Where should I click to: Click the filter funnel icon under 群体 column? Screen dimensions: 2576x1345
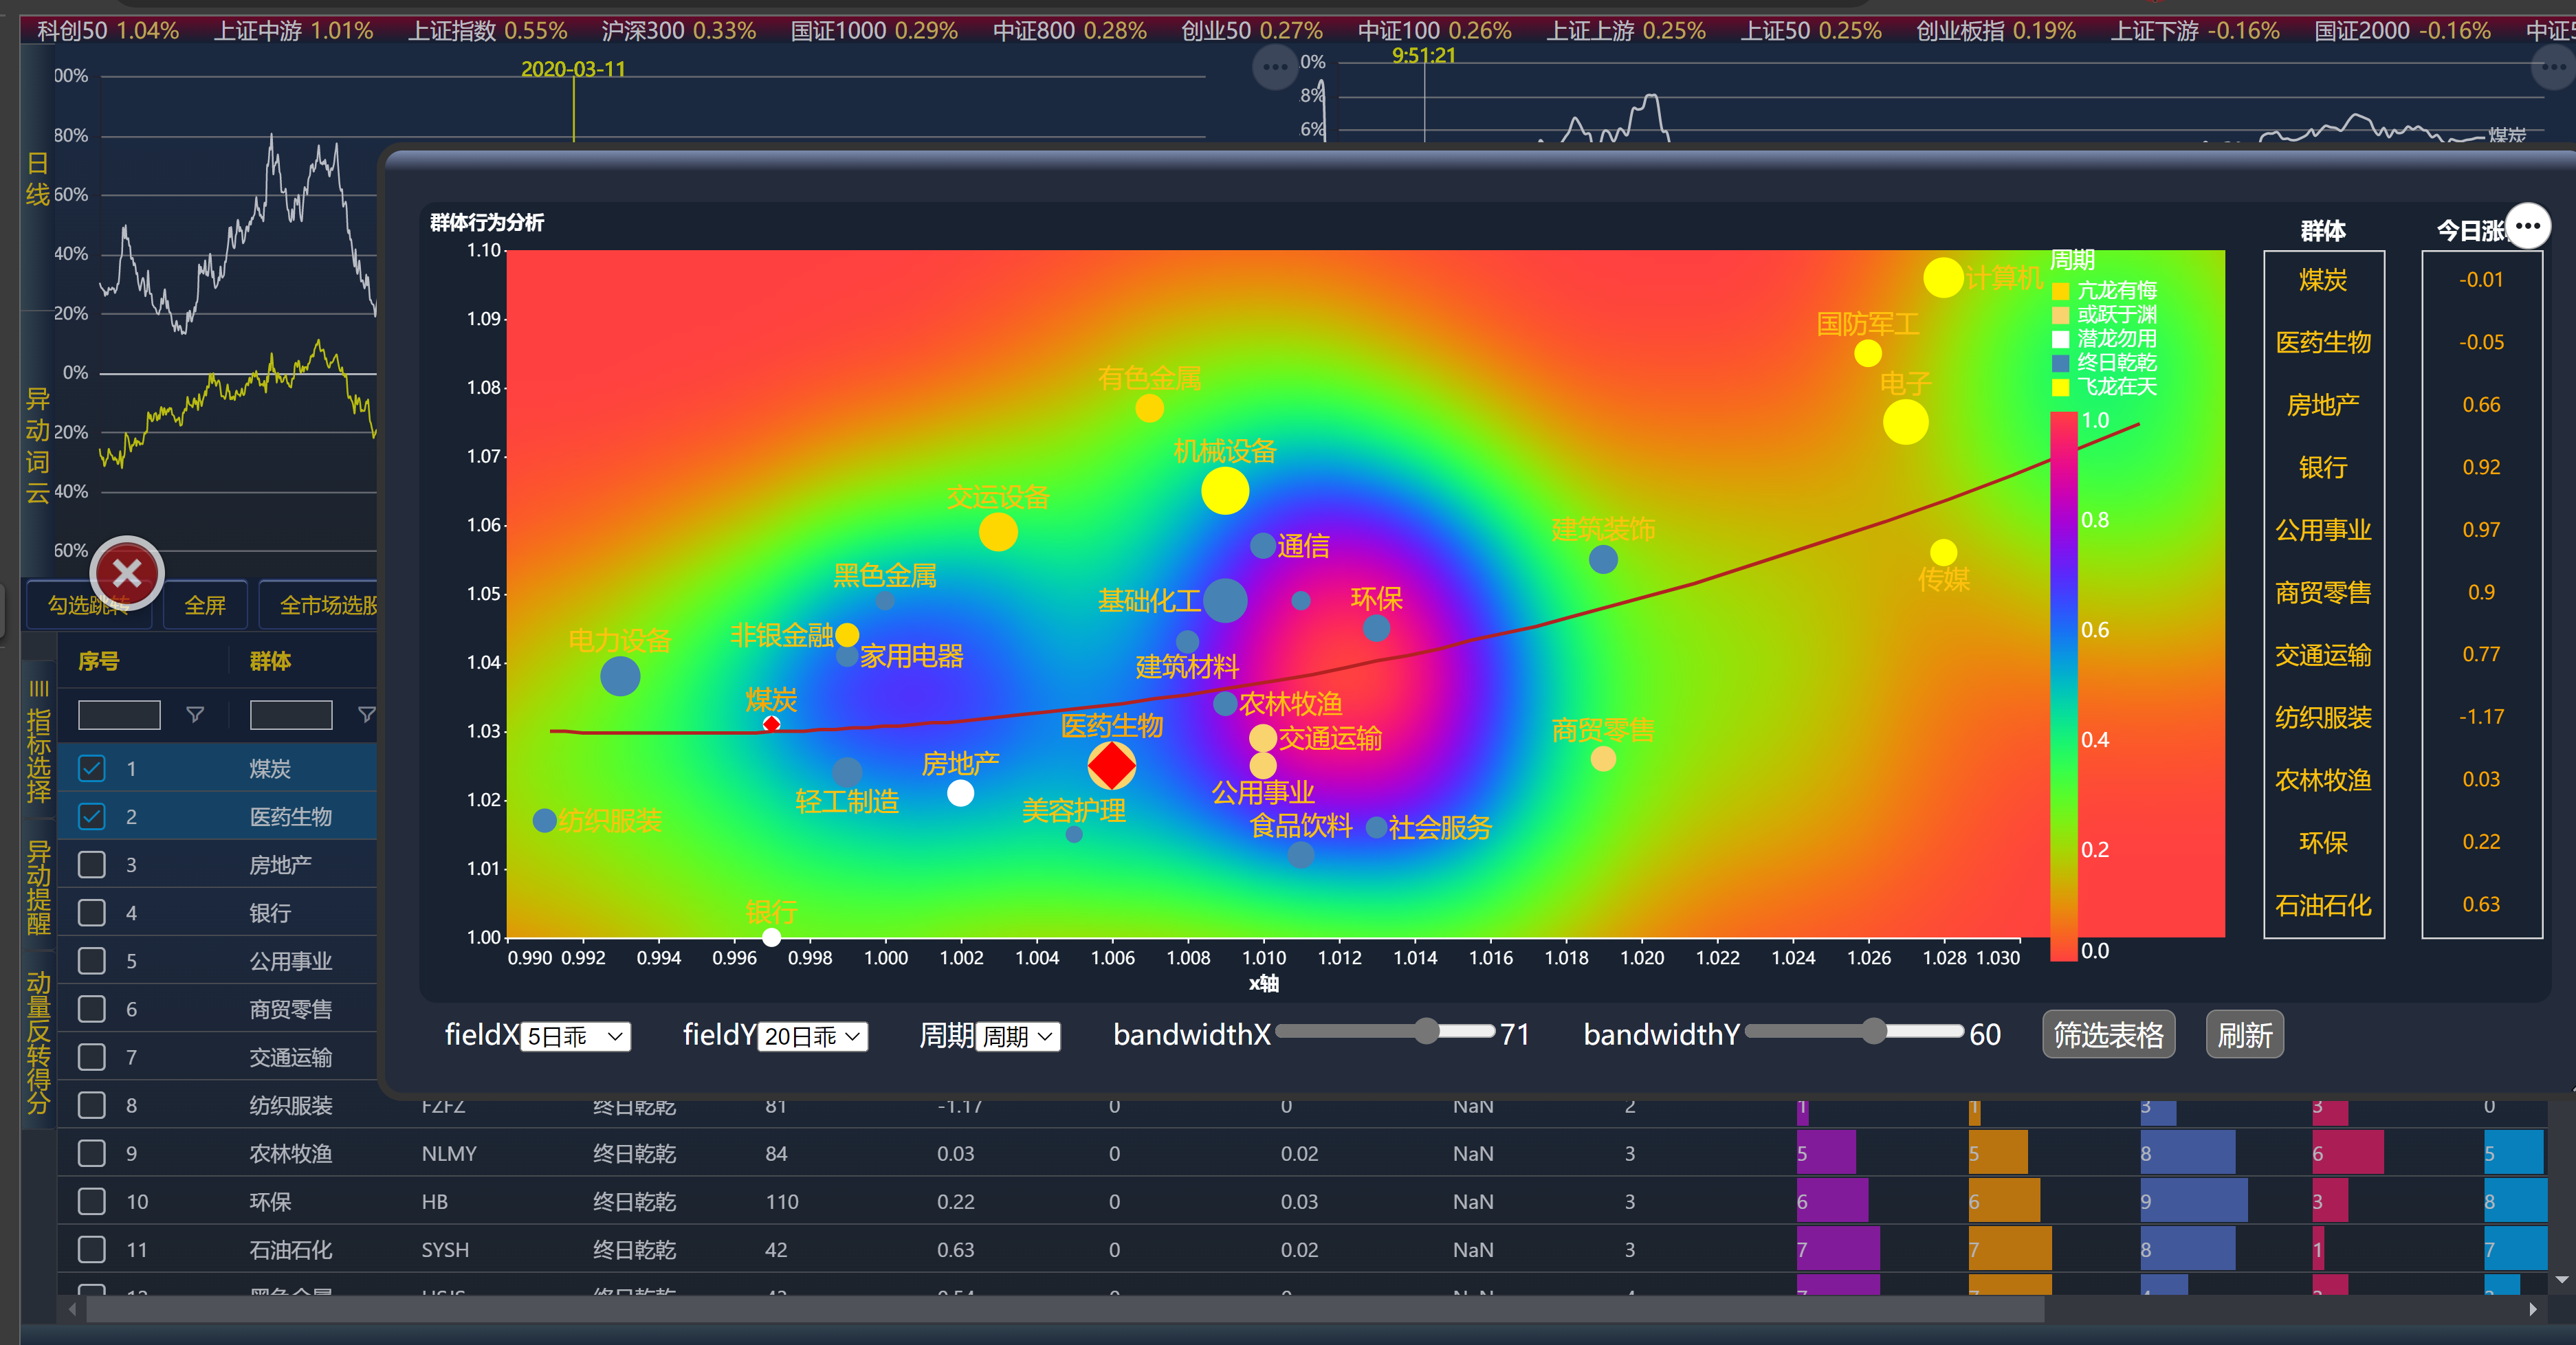(366, 714)
